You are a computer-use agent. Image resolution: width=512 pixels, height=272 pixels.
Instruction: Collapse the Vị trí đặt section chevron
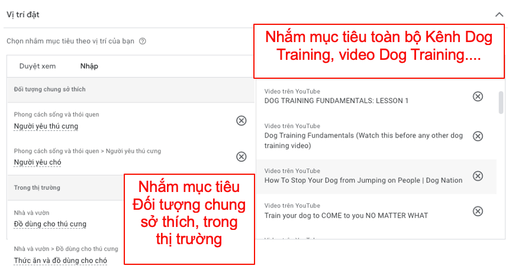pyautogui.click(x=499, y=14)
